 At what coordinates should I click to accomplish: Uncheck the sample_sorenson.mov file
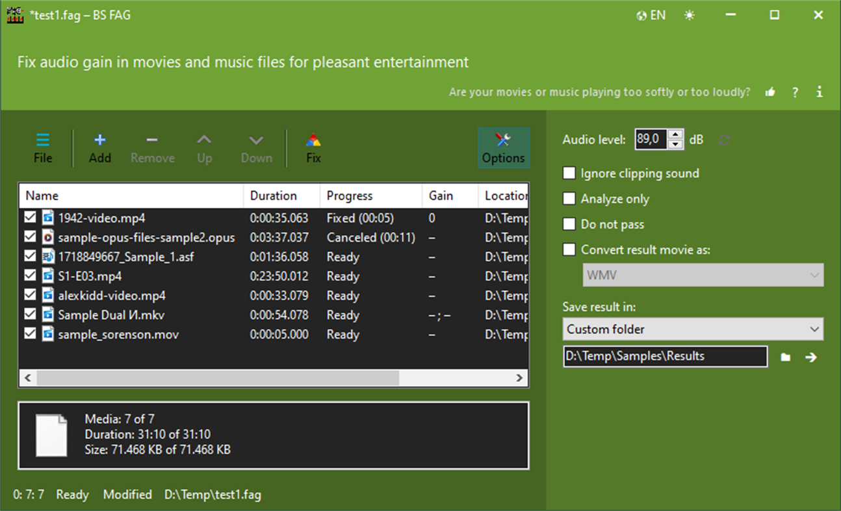(x=30, y=334)
